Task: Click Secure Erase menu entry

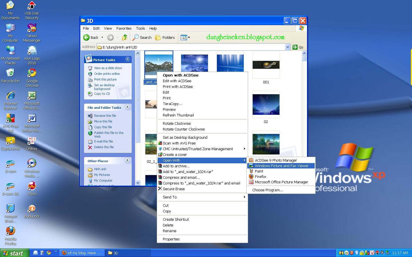Action: click(202, 189)
